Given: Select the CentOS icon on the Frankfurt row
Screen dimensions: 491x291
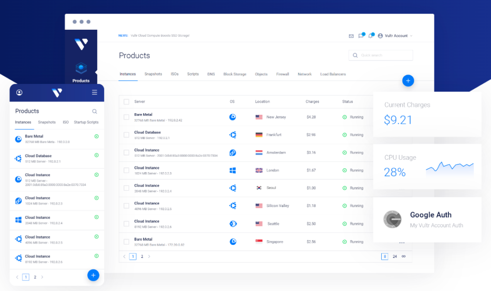Looking at the screenshot, I should (233, 135).
